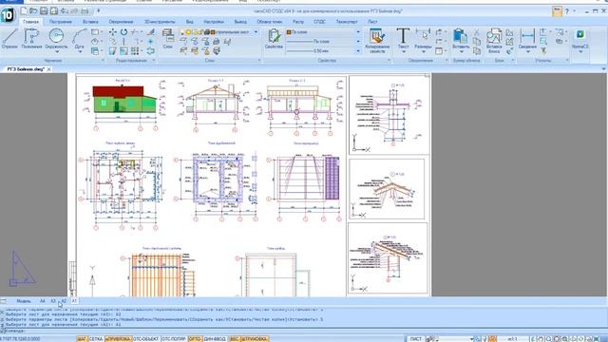608x342 pixels.
Task: Click the nanoCAD application logo button
Action: tap(8, 15)
